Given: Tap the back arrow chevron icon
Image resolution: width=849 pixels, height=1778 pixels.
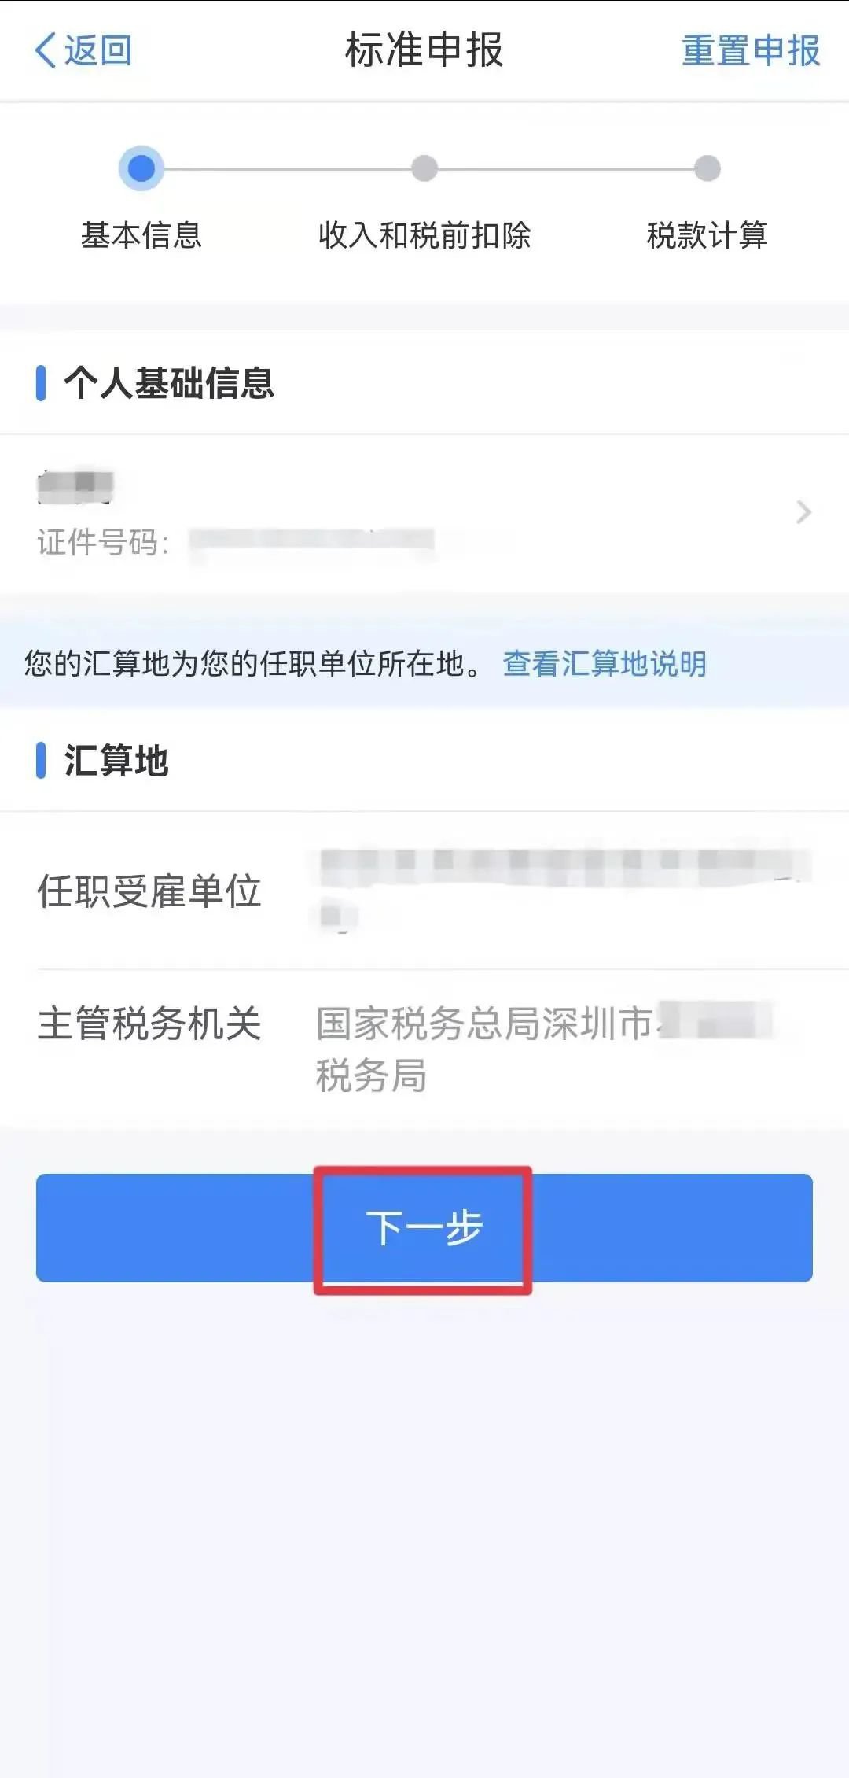Looking at the screenshot, I should (x=46, y=50).
